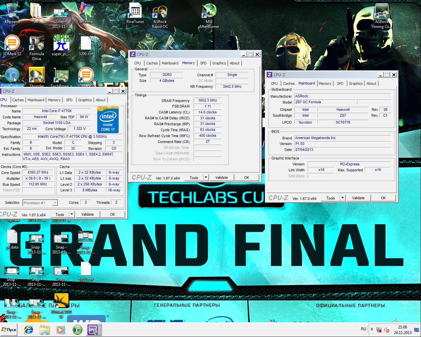Image resolution: width=421 pixels, height=337 pixels.
Task: Click the Core Speed value 4393.27 MHz
Action: pos(38,173)
